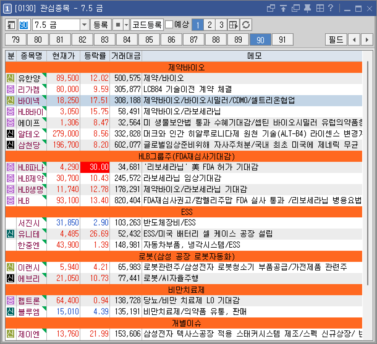Viewport: 377px width, 344px height.
Task: Switch to group tab 84
Action: [127, 40]
